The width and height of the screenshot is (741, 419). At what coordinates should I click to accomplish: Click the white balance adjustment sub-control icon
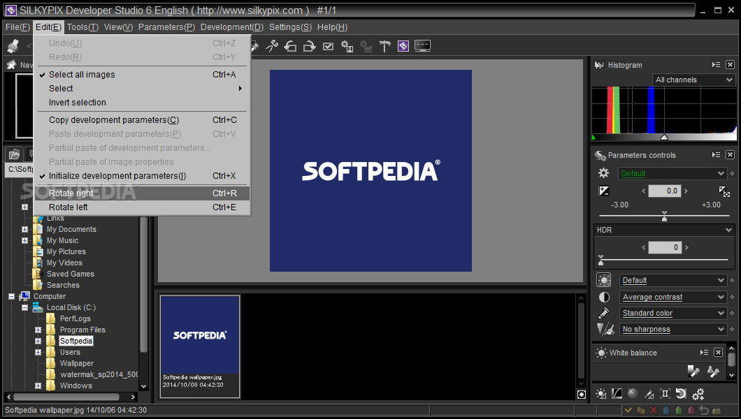(601, 394)
